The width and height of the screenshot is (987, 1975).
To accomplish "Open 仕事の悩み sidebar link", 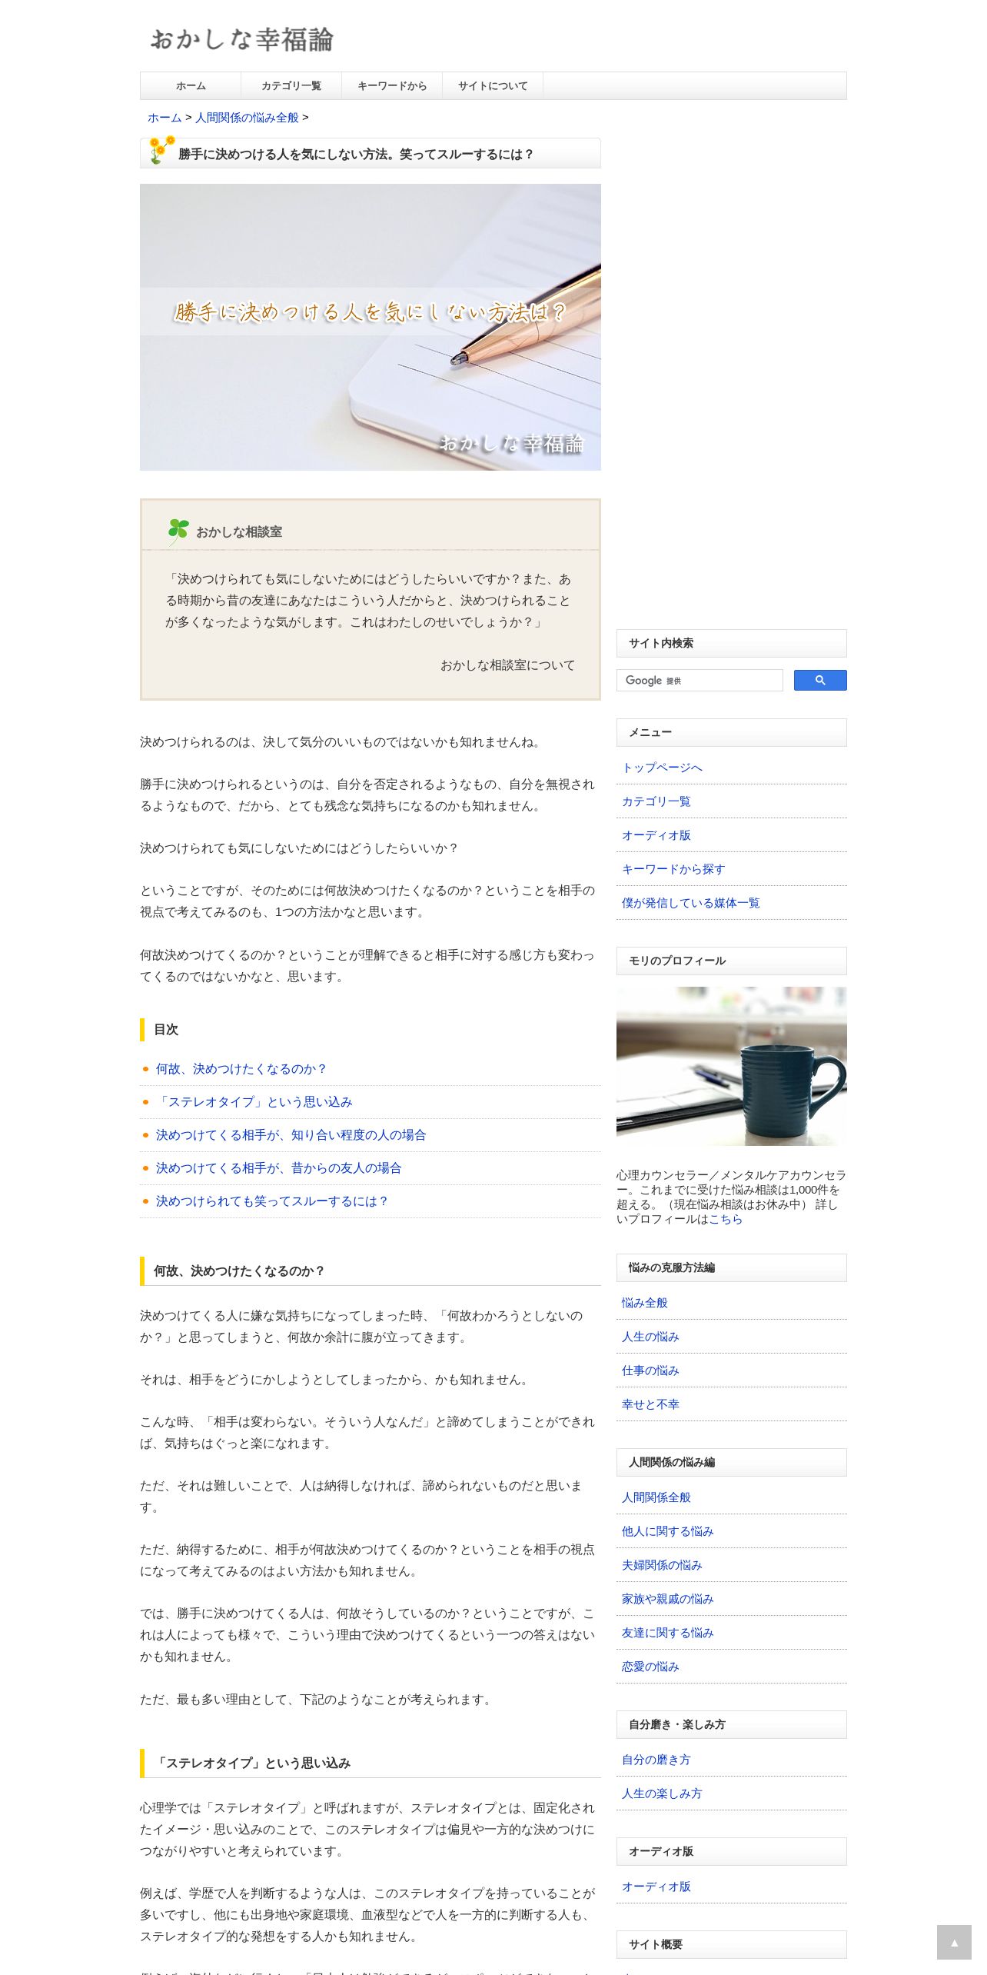I will pos(650,1371).
